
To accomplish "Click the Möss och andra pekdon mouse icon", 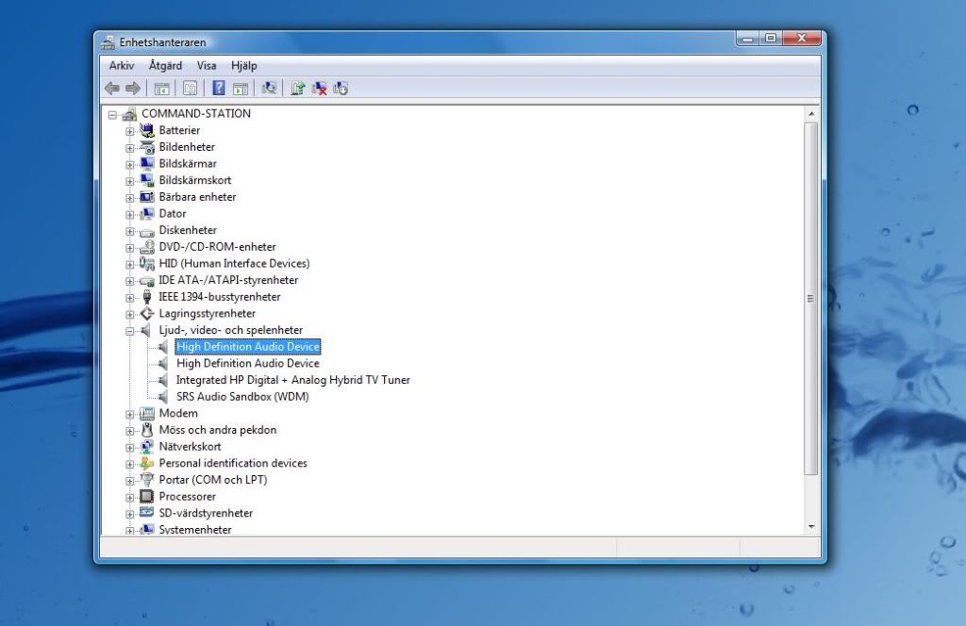I will tap(146, 430).
